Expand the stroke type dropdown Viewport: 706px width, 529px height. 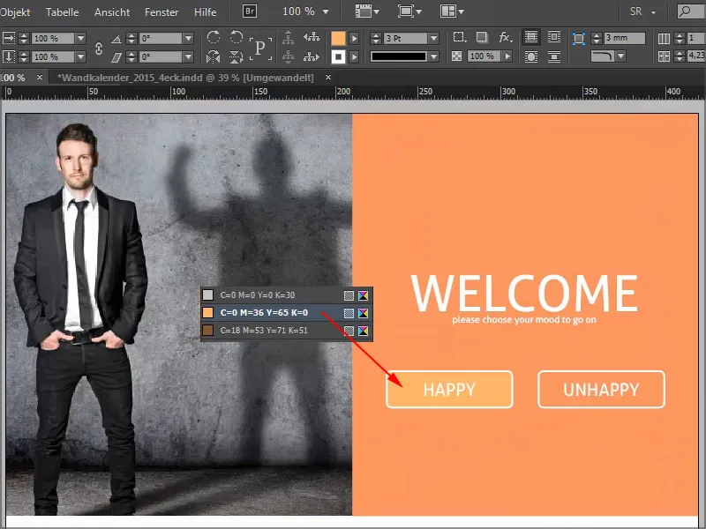pyautogui.click(x=433, y=56)
